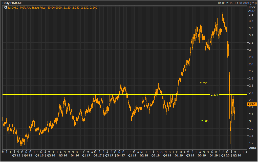Click the 3.4 price axis tick
Image resolution: width=258 pixels, height=162 pixels.
pyautogui.click(x=251, y=21)
